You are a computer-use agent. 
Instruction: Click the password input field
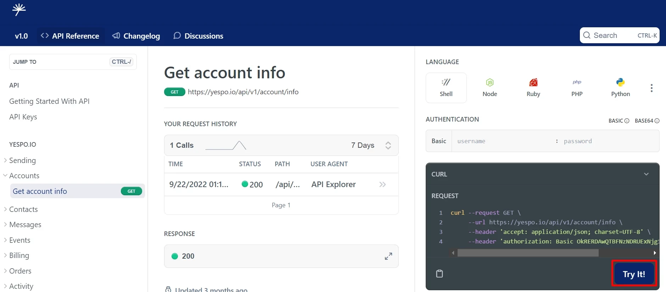(610, 141)
